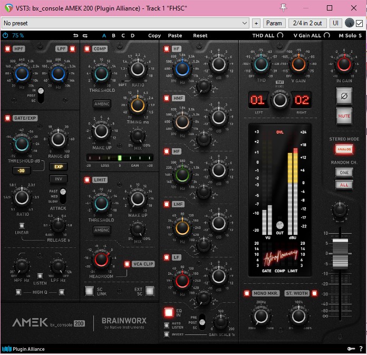Click the compressor RATIO knob
This screenshot has width=367, height=355.
click(138, 69)
